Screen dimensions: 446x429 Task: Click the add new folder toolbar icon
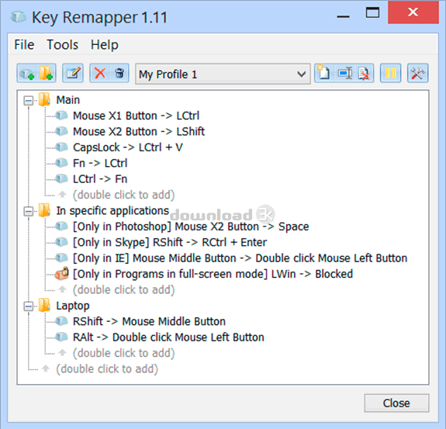[46, 74]
